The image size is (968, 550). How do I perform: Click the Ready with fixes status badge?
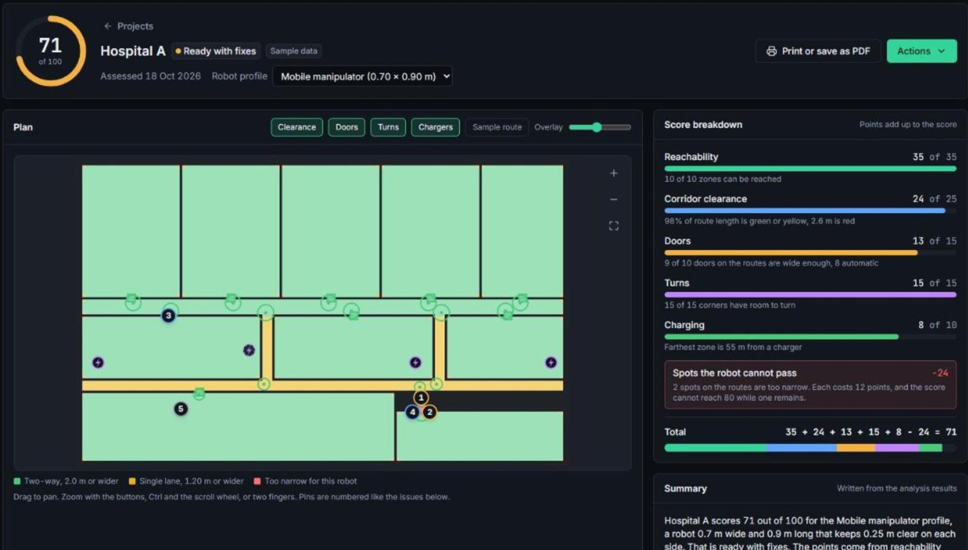tap(216, 51)
